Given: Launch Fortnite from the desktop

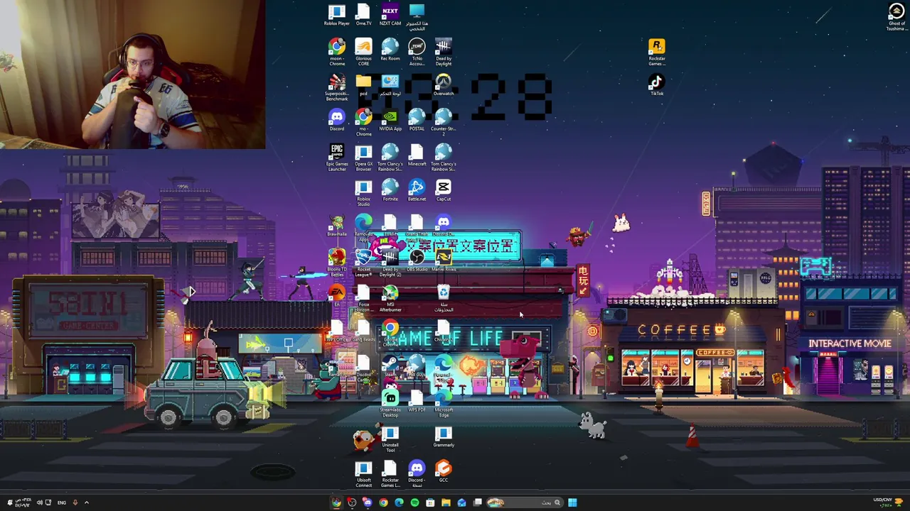Looking at the screenshot, I should point(390,190).
